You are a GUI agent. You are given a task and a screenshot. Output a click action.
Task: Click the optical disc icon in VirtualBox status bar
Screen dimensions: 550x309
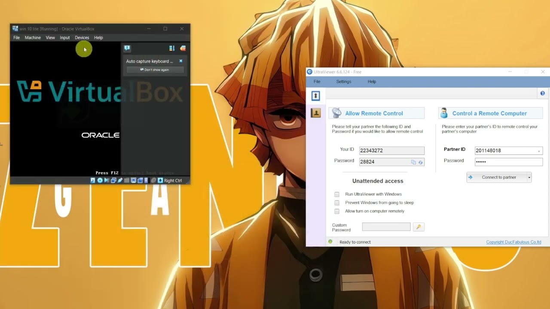pos(100,180)
